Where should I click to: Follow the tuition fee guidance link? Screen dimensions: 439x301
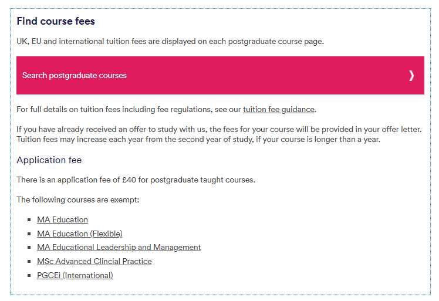tap(279, 110)
